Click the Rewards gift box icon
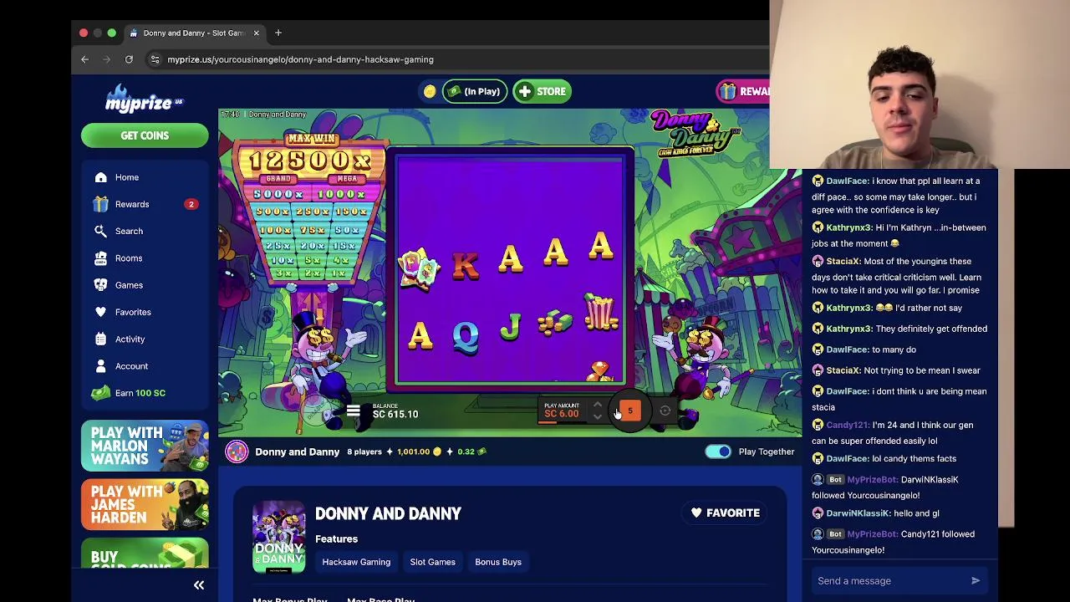Viewport: 1070px width, 602px height. pos(100,204)
